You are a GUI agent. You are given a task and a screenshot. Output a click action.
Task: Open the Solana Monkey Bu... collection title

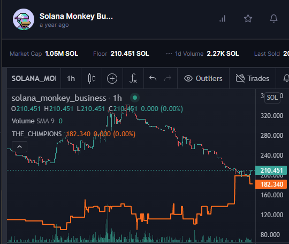pos(76,16)
